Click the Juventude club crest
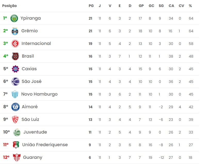Image resolution: width=202 pixels, height=164 pixels. point(17,132)
